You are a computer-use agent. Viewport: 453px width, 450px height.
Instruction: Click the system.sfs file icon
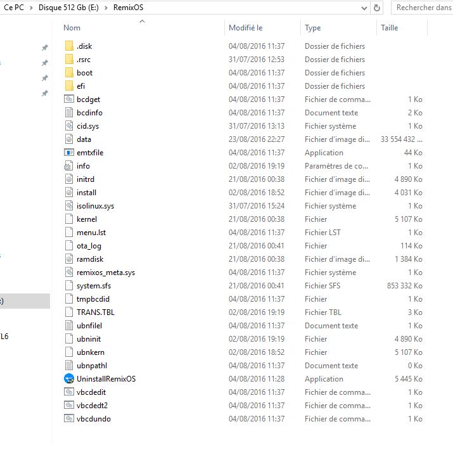click(x=69, y=285)
